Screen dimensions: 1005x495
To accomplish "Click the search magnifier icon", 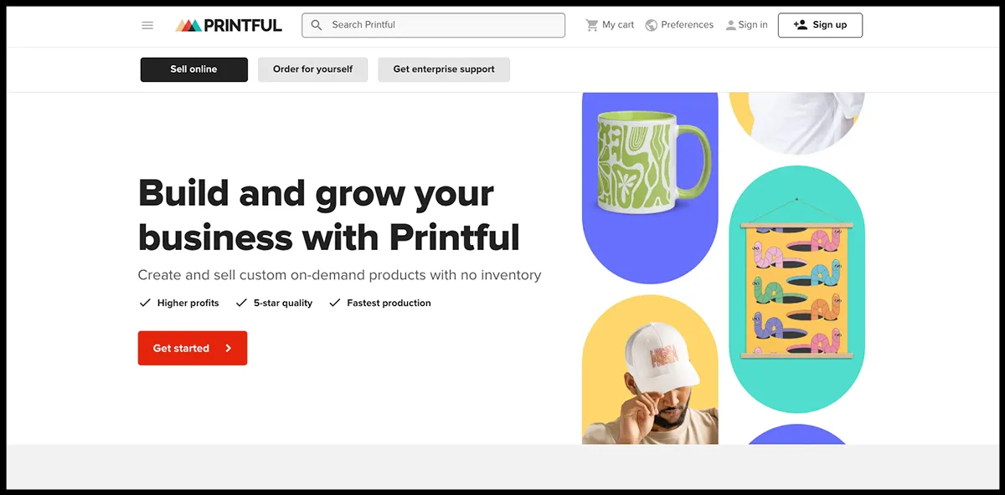I will tap(317, 25).
